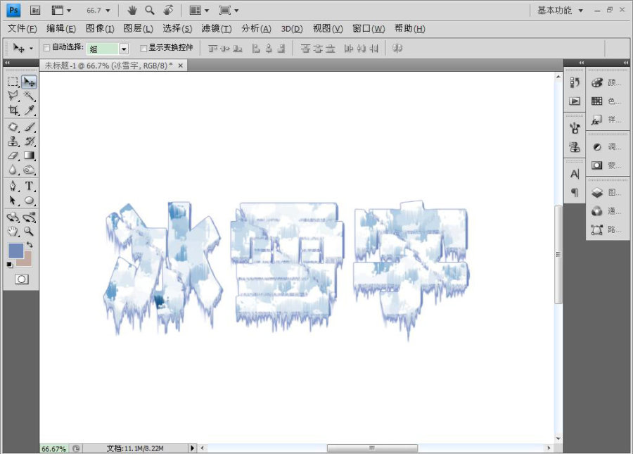Open the 文件(F) menu
The image size is (633, 454).
pyautogui.click(x=23, y=28)
